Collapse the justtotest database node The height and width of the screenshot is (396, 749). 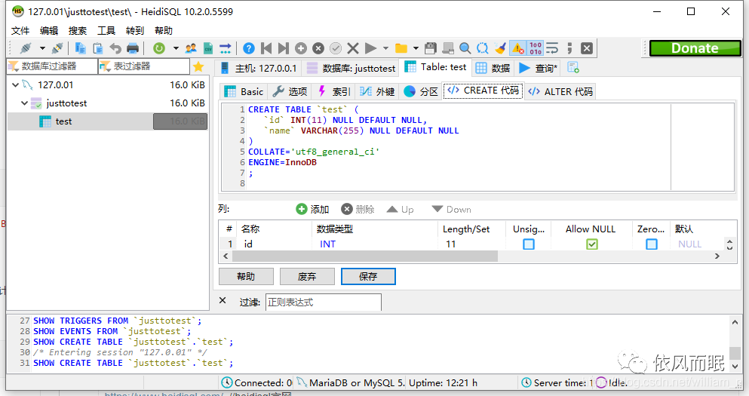[24, 103]
